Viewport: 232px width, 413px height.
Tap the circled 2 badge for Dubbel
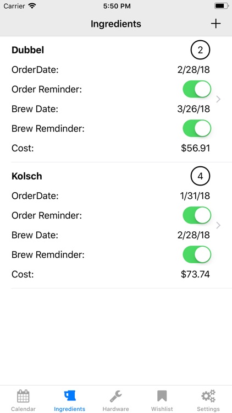[200, 50]
